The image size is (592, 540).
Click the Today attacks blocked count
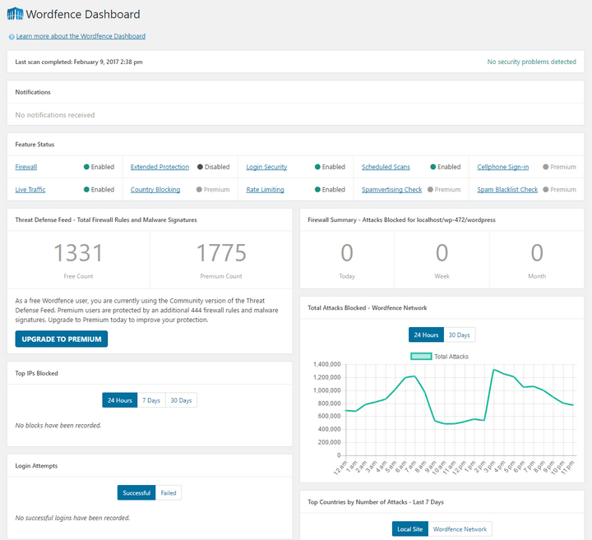tap(347, 252)
